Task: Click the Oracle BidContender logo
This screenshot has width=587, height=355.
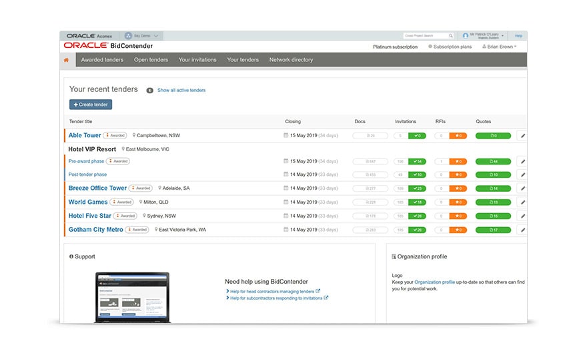Action: [108, 45]
